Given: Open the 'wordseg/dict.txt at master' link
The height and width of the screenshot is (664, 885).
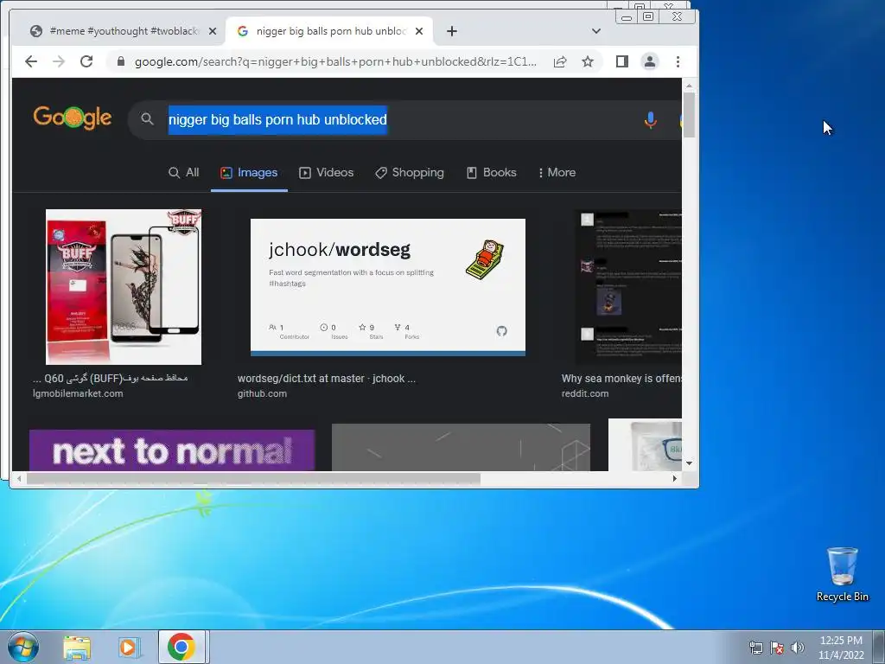Looking at the screenshot, I should click(326, 379).
